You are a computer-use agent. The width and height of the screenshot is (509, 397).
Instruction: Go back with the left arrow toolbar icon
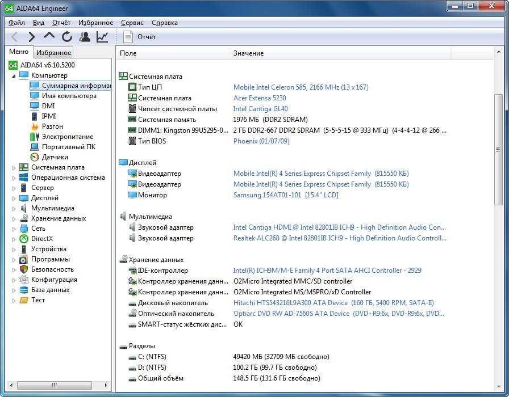(x=14, y=37)
